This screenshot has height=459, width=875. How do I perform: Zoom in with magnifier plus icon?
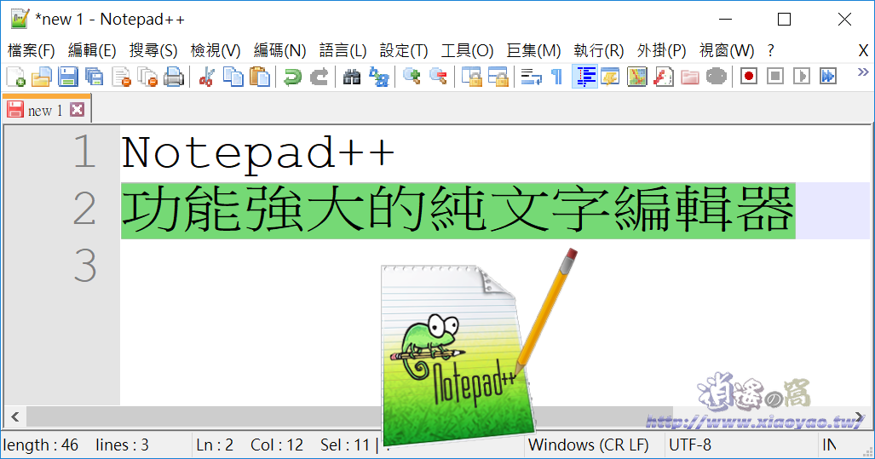(412, 77)
